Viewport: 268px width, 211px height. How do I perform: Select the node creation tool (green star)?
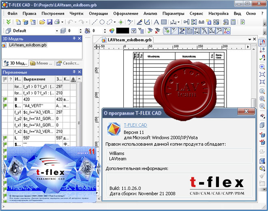pyautogui.click(x=121, y=22)
